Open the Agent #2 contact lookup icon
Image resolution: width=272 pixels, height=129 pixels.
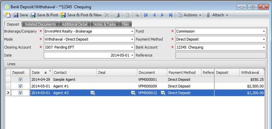(x=93, y=93)
